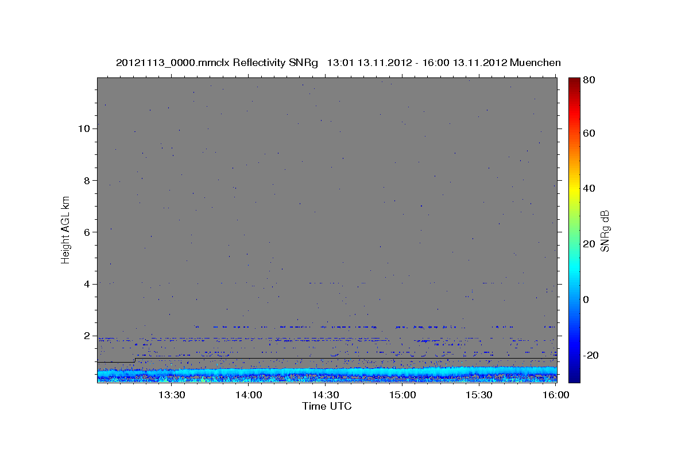This screenshot has width=689, height=459.
Task: Click the plot title text starting 20121113_0000.mmclx
Action: (x=338, y=63)
